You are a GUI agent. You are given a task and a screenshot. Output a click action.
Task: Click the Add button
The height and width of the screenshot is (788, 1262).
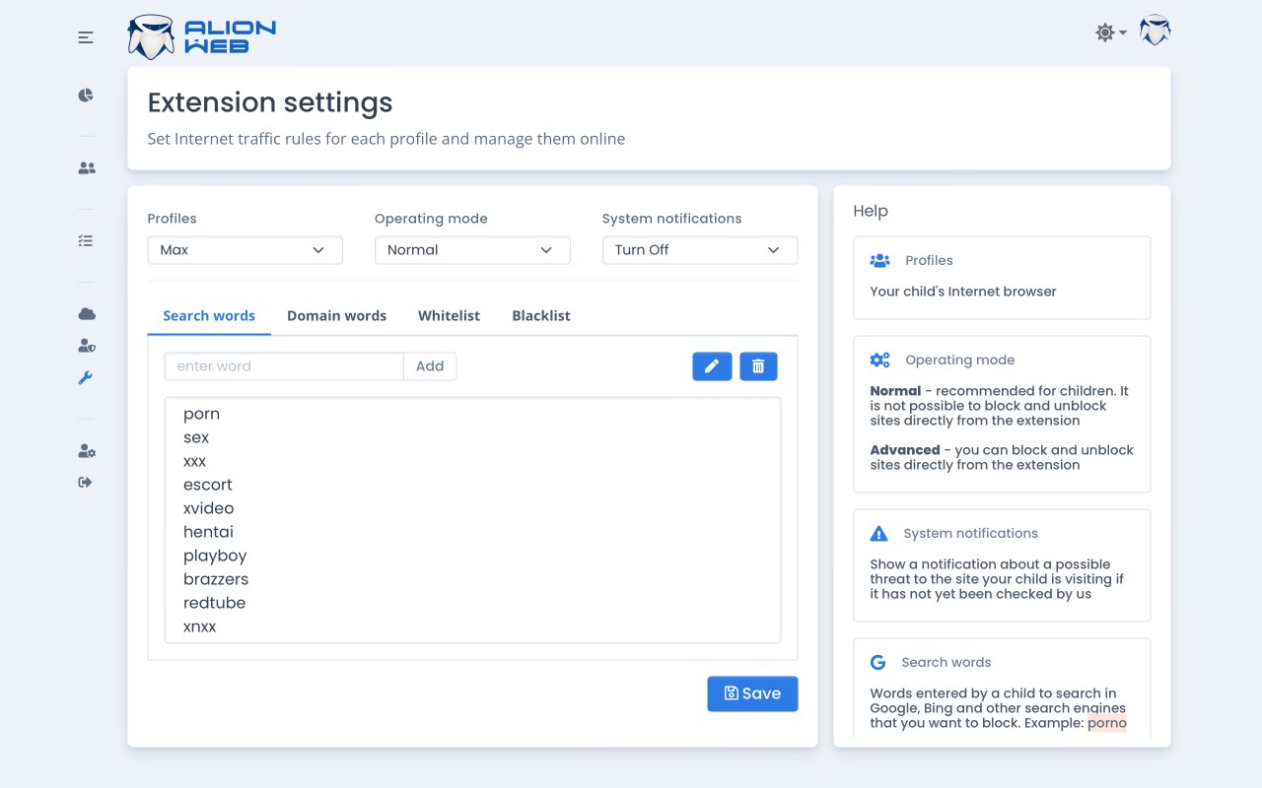tap(430, 366)
